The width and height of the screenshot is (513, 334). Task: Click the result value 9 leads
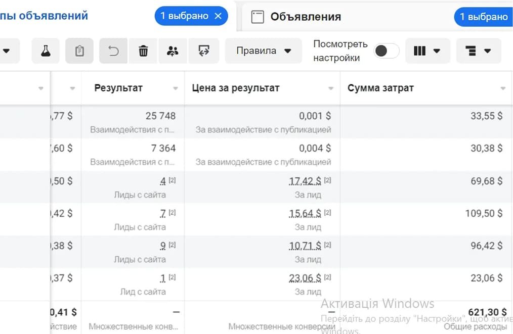(163, 246)
